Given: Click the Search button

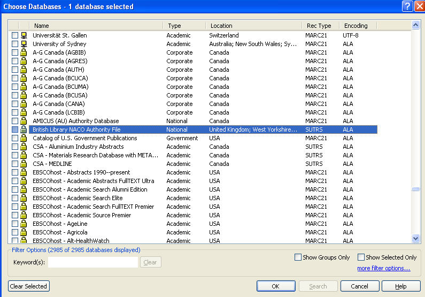Looking at the screenshot, I should [318, 286].
